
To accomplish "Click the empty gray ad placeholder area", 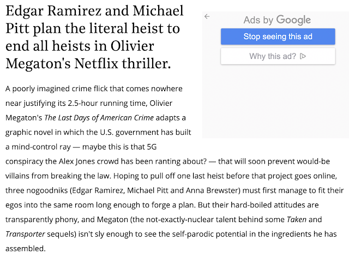I will [275, 101].
